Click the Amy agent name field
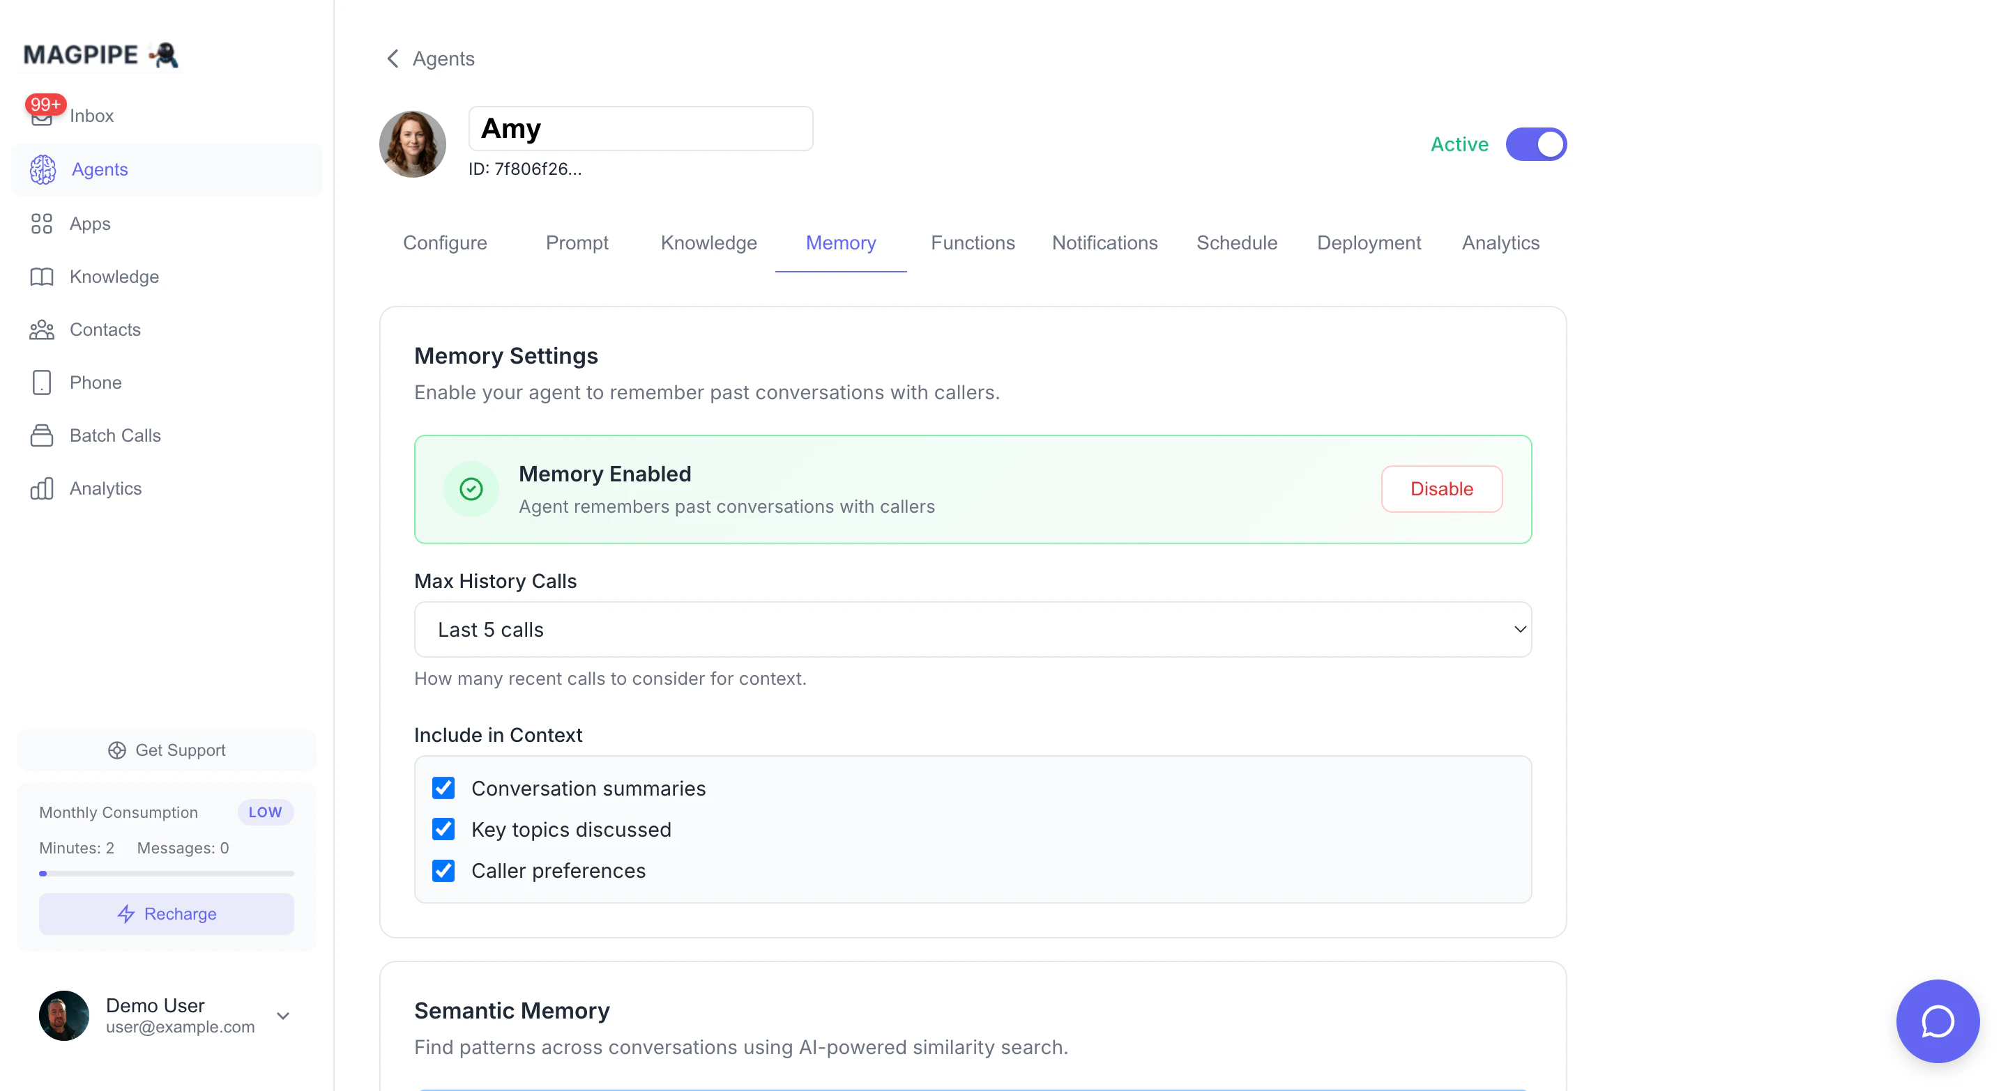The height and width of the screenshot is (1091, 2008). pyautogui.click(x=640, y=128)
